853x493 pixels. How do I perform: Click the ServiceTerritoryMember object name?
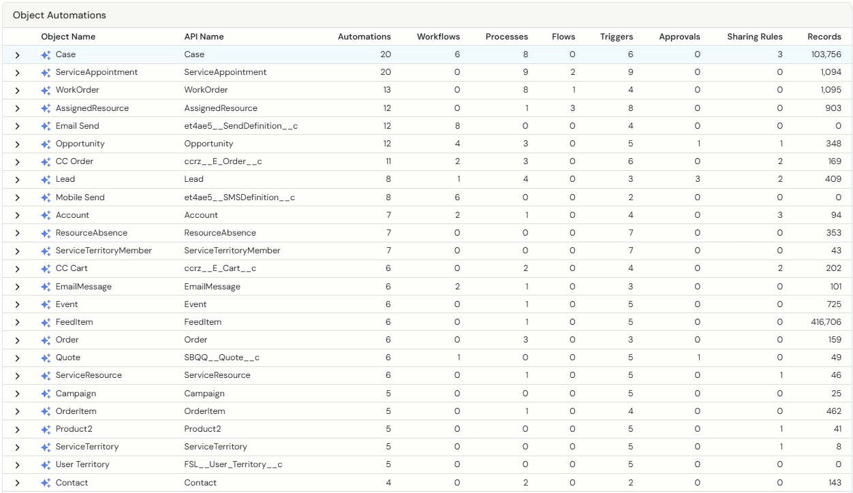(104, 251)
